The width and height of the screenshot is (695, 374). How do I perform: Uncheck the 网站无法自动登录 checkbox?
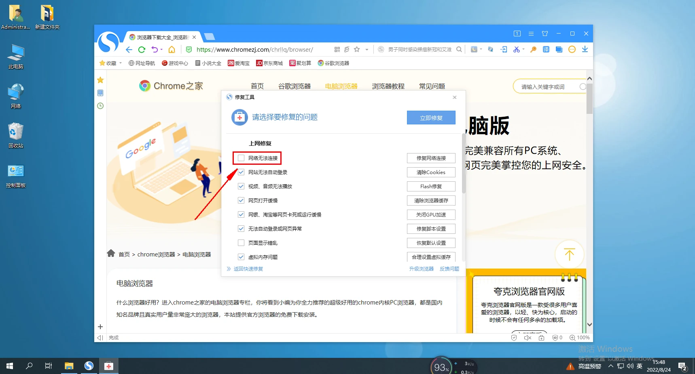click(x=241, y=172)
